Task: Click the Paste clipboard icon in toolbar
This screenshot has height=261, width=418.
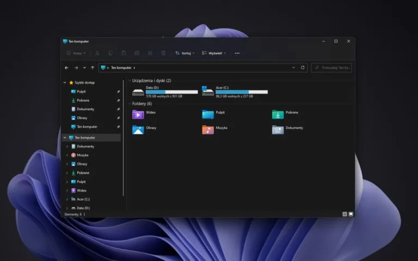Action: [x=124, y=53]
